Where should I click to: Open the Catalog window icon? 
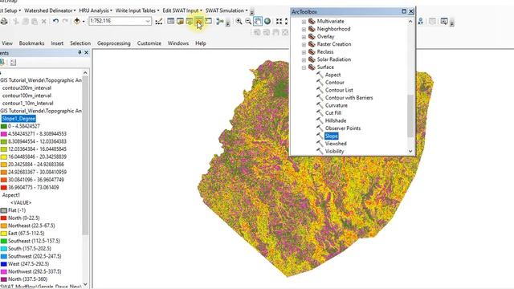tap(180, 22)
